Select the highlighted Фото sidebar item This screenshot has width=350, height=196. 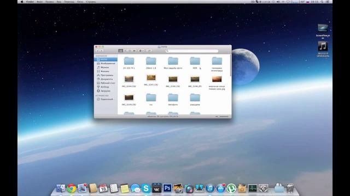[106, 59]
